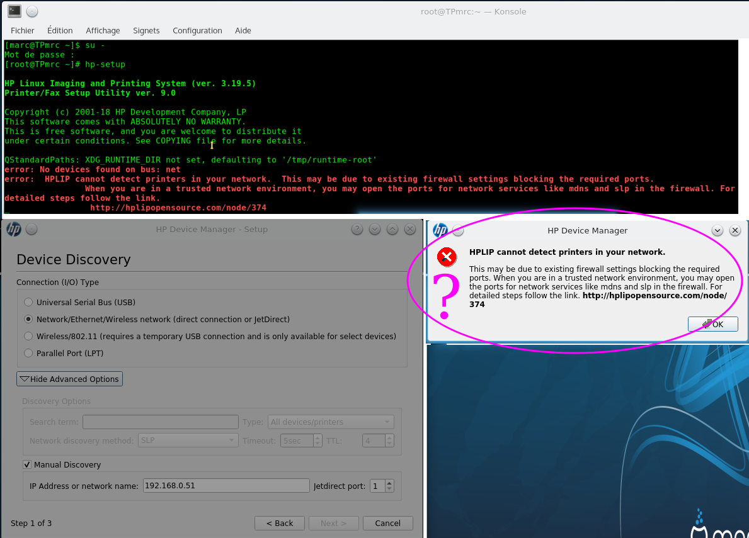
Task: Click the Discovery Options group label
Action: pyautogui.click(x=56, y=401)
